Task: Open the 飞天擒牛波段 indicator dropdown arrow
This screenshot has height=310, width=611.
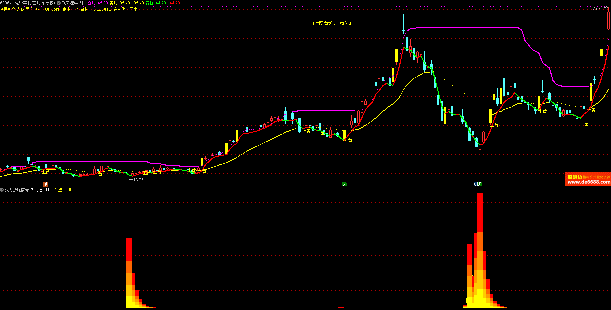Action: pyautogui.click(x=59, y=3)
